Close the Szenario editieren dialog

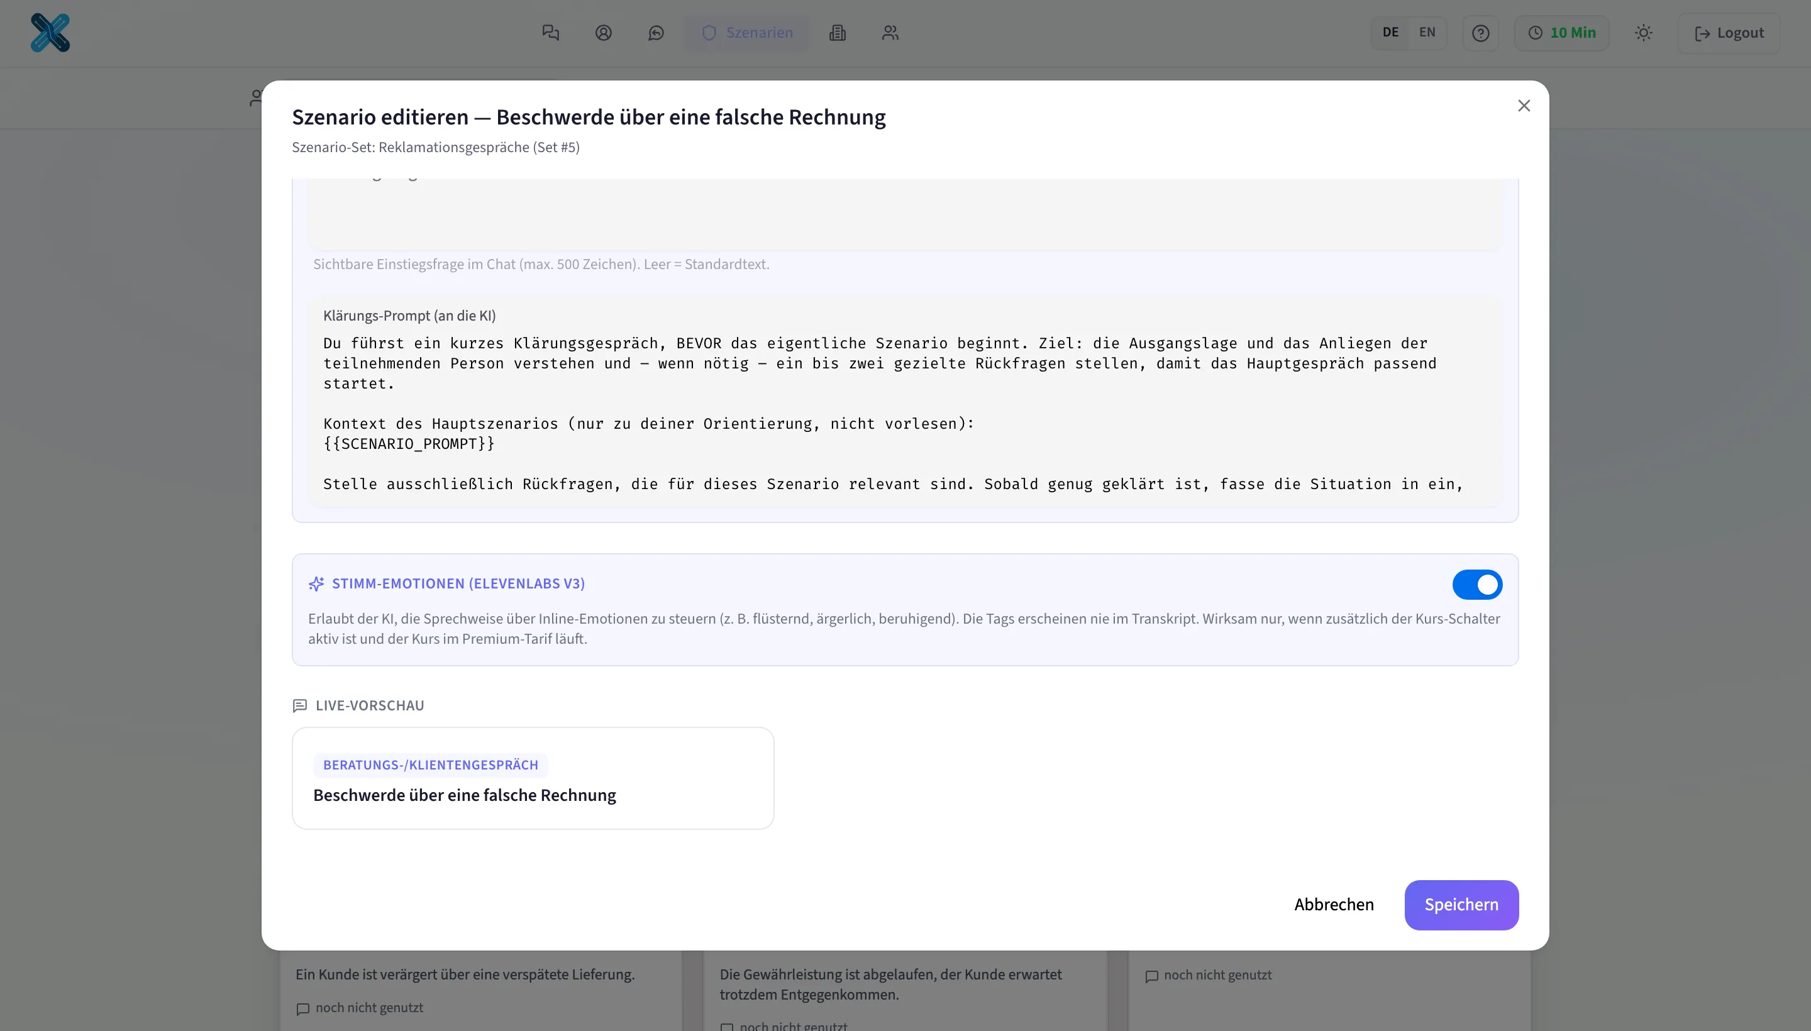(x=1524, y=106)
